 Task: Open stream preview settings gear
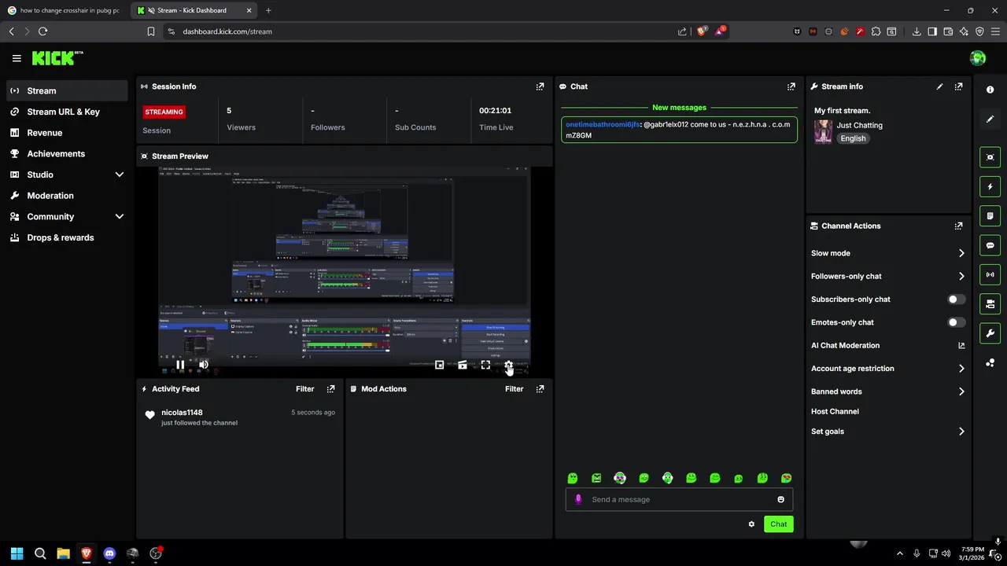(508, 365)
